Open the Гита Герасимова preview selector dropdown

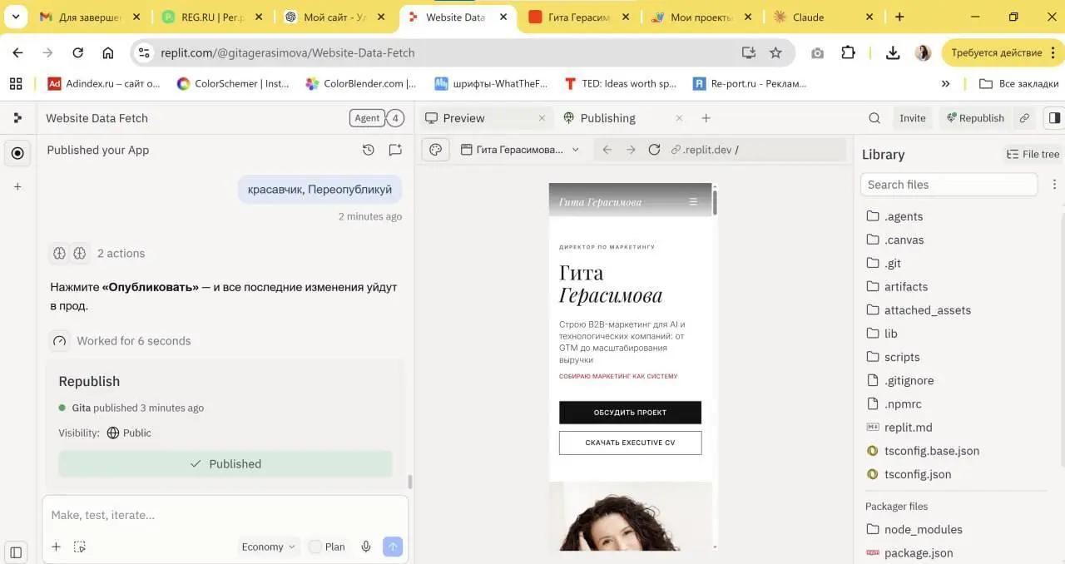[520, 150]
